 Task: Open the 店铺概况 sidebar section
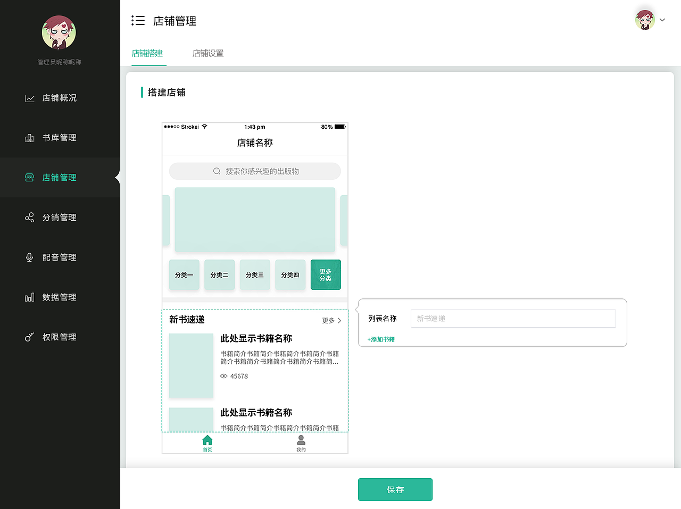click(x=60, y=98)
